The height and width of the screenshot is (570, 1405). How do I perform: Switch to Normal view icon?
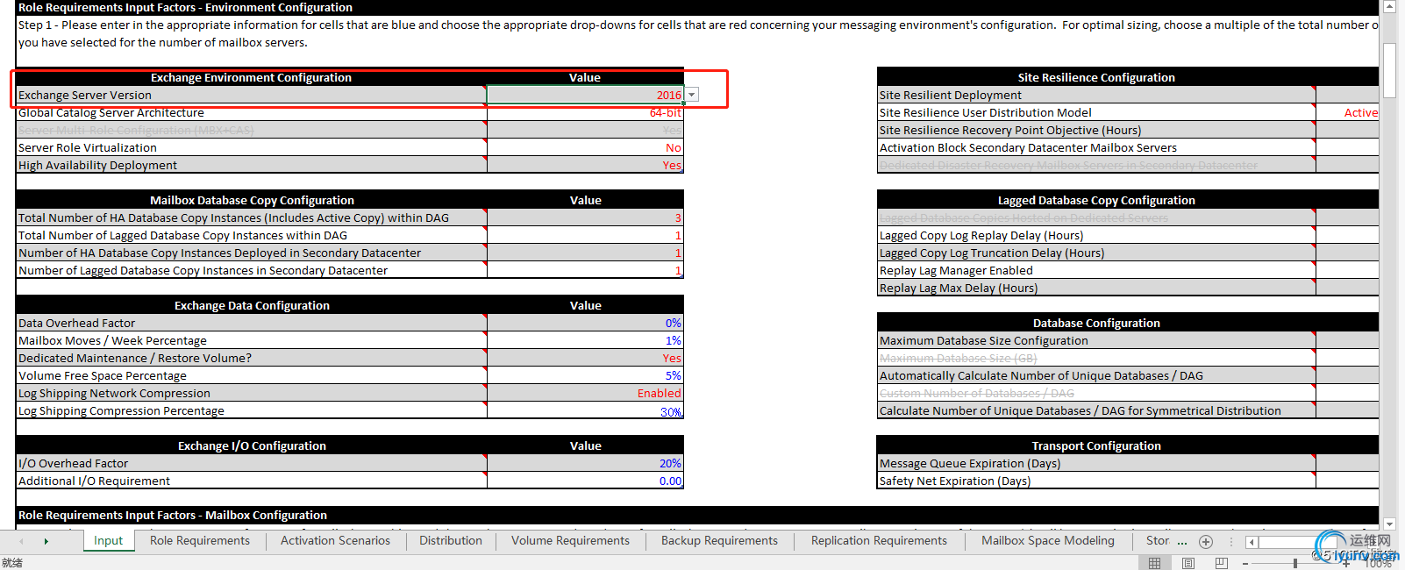(1155, 563)
